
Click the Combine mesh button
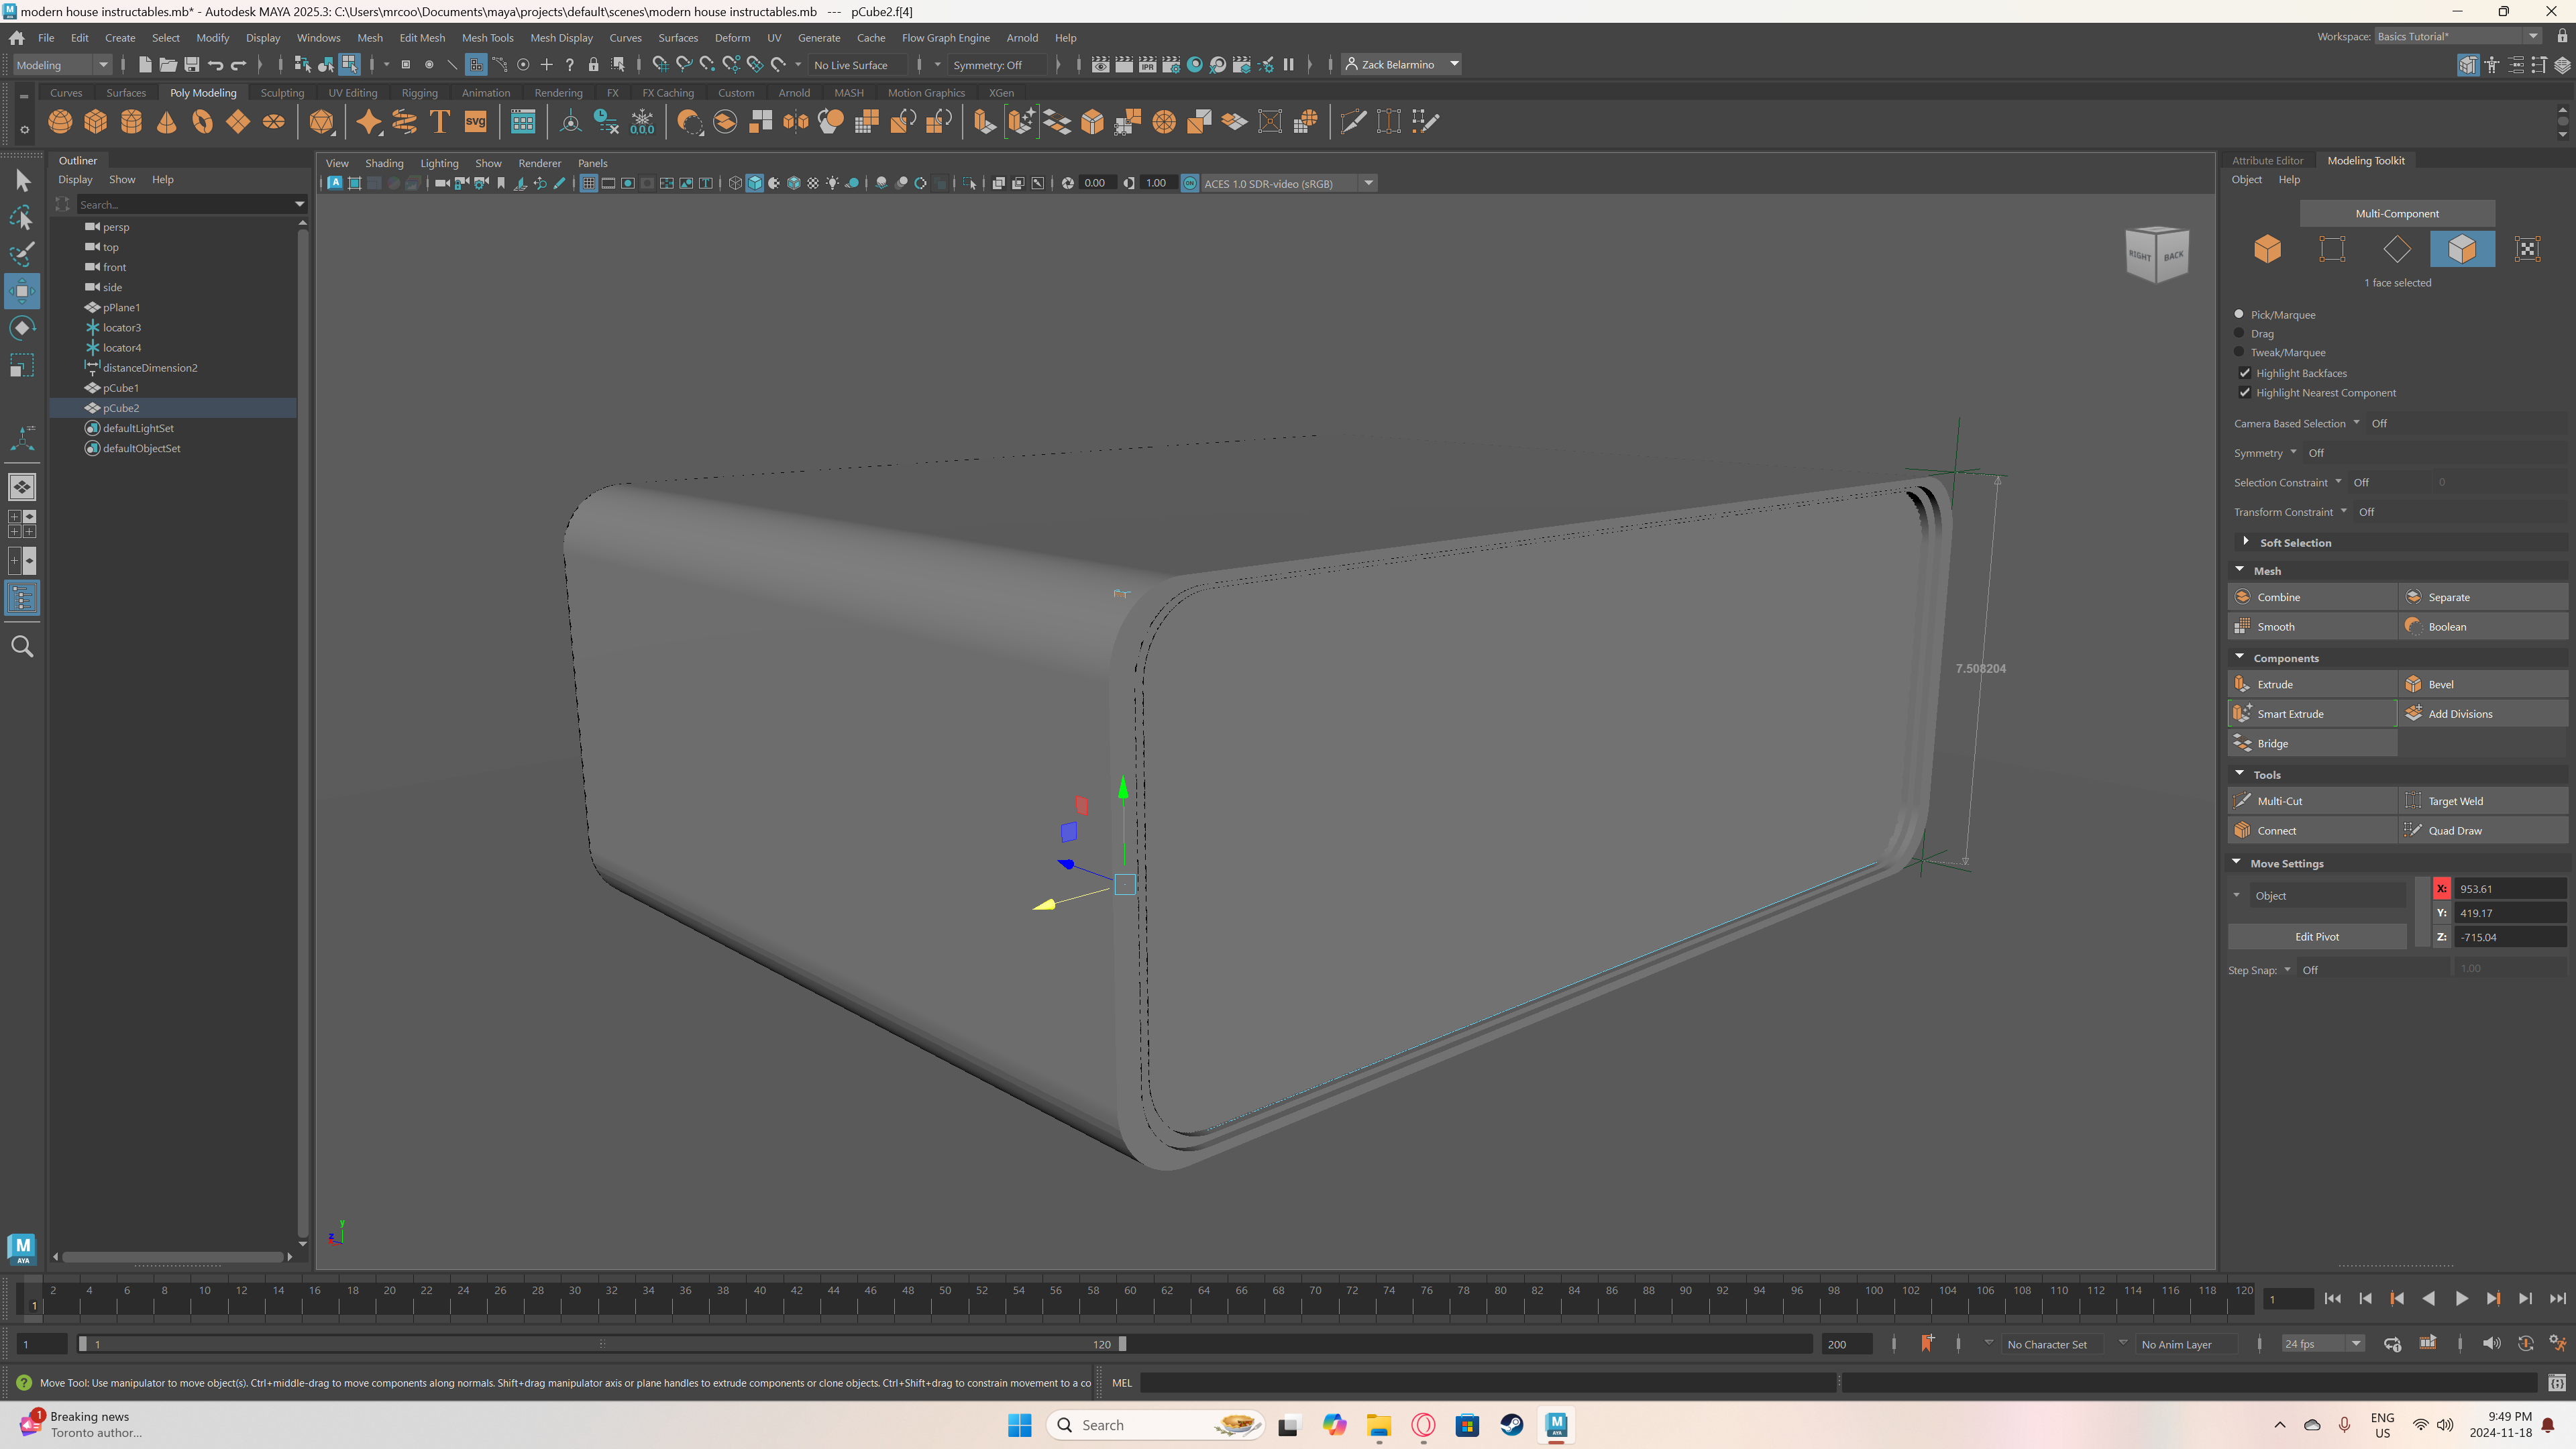[2312, 597]
